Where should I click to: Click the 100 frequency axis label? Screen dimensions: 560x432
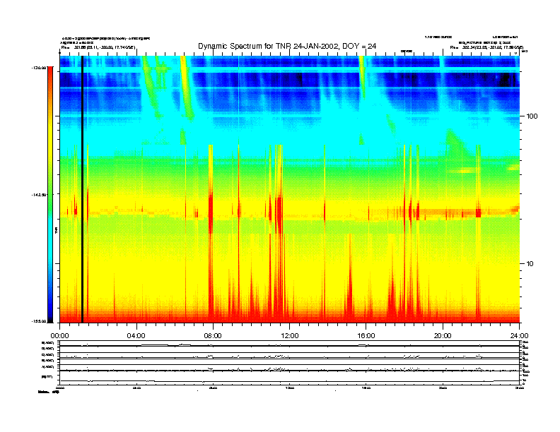point(532,116)
